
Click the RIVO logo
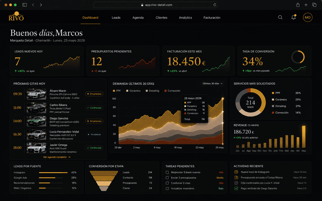tap(16, 16)
